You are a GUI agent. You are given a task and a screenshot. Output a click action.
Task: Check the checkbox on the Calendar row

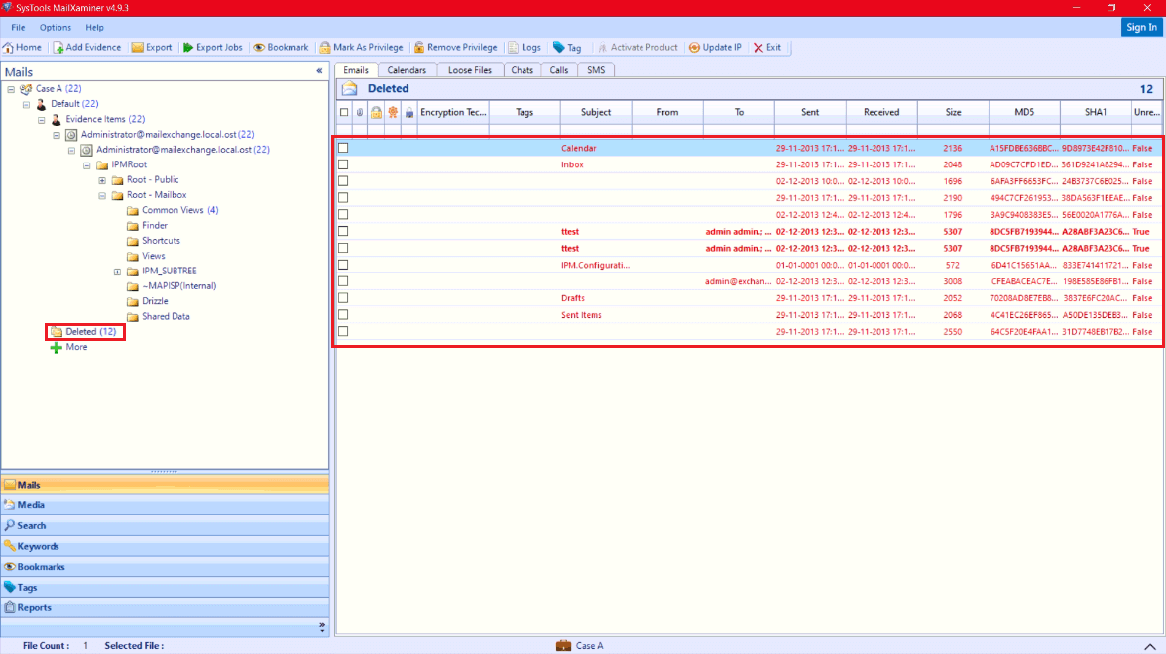click(343, 148)
